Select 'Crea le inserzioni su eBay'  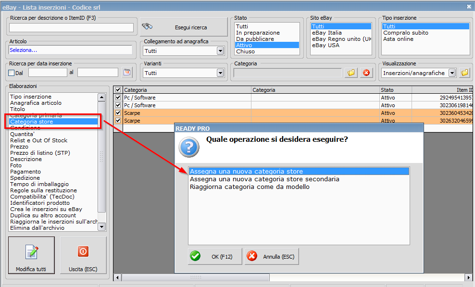53,209
